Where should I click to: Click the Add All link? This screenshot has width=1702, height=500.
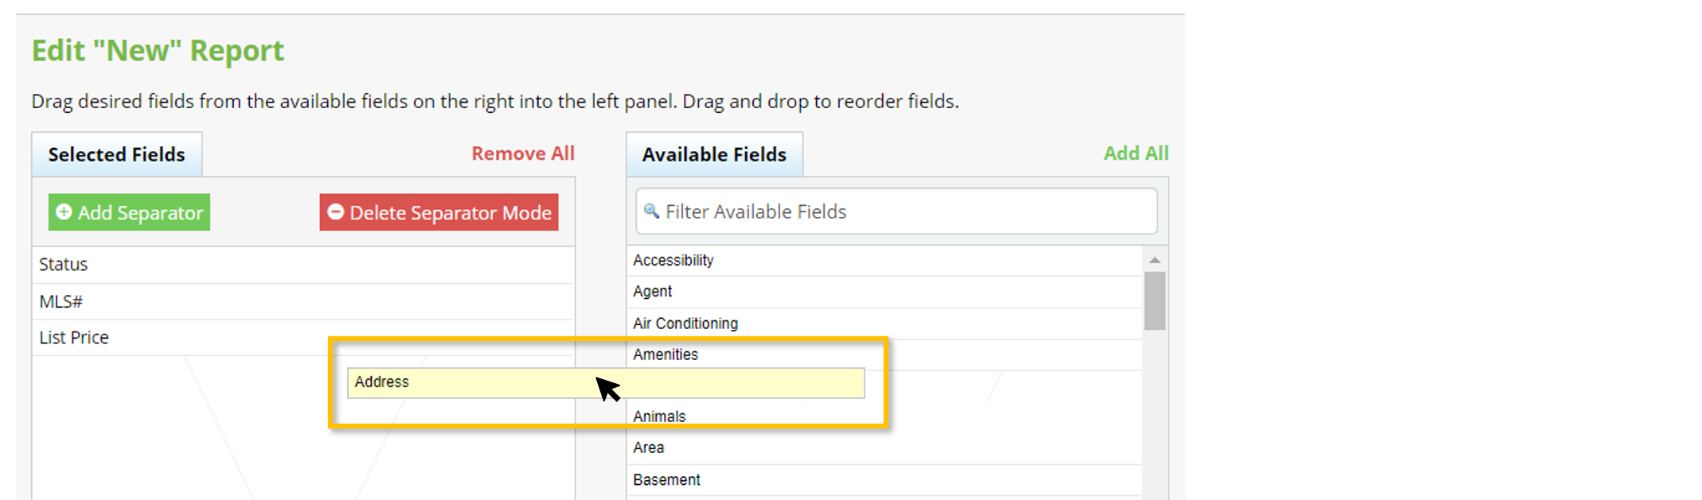1136,153
